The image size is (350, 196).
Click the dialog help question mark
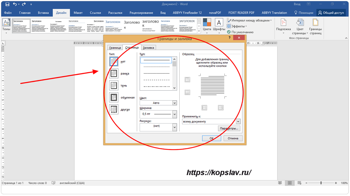click(229, 38)
